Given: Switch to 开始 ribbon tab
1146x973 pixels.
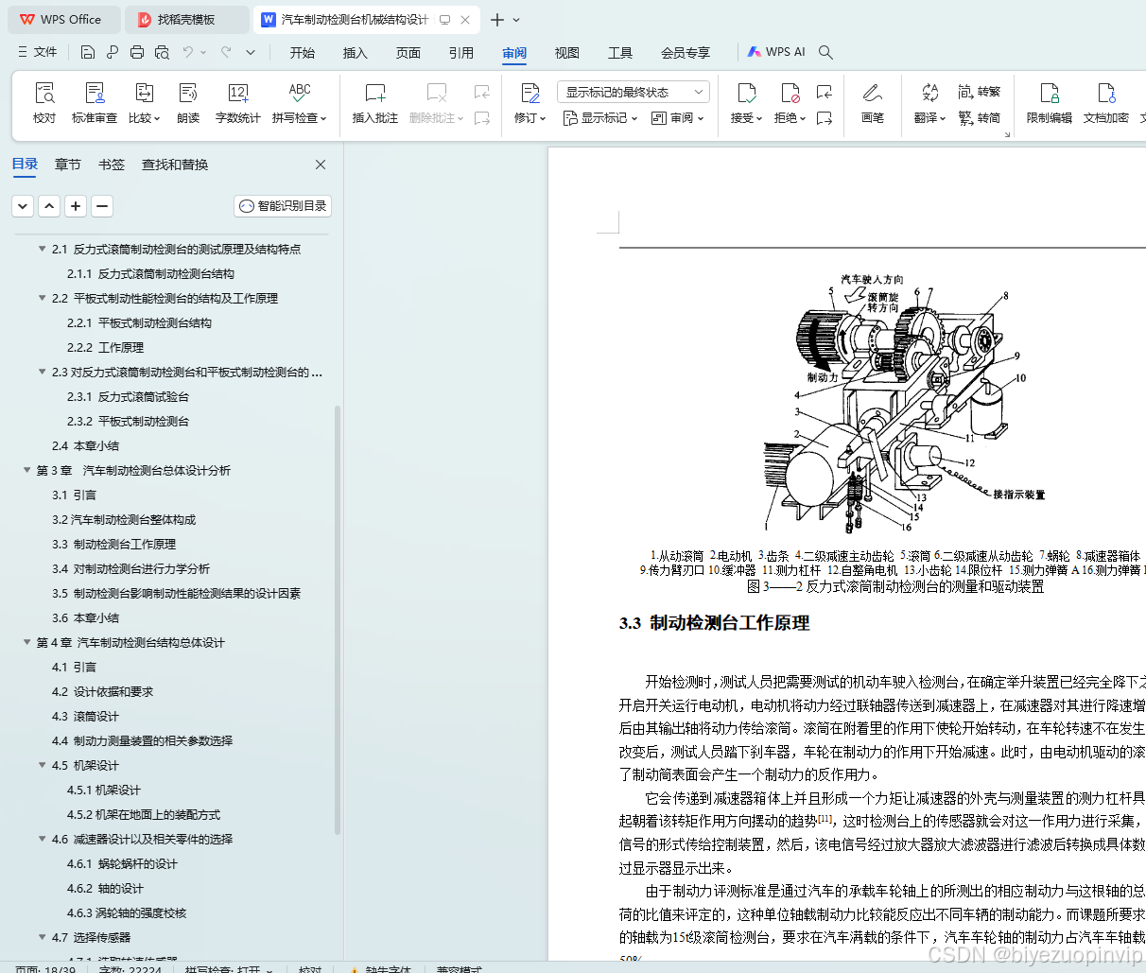Looking at the screenshot, I should coord(303,52).
